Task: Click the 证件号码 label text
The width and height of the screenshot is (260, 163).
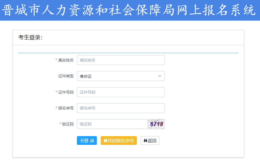Action: tap(66, 92)
